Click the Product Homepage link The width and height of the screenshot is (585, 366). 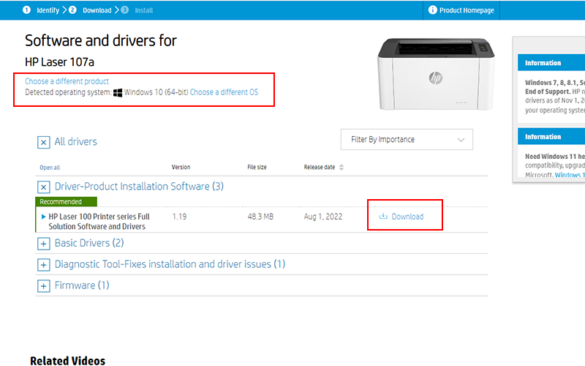tap(467, 10)
